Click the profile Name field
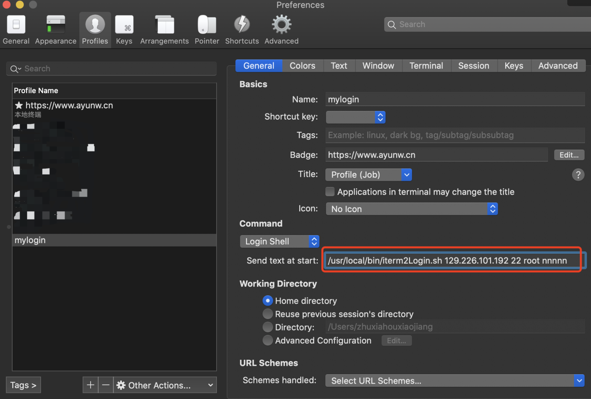Viewport: 591px width, 399px height. [455, 99]
